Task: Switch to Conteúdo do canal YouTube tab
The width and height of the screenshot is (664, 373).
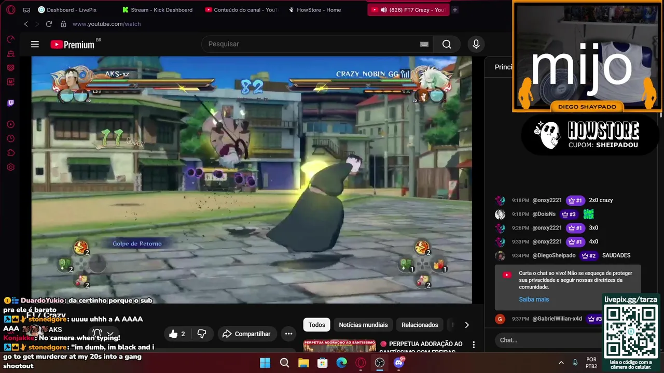Action: [x=241, y=10]
